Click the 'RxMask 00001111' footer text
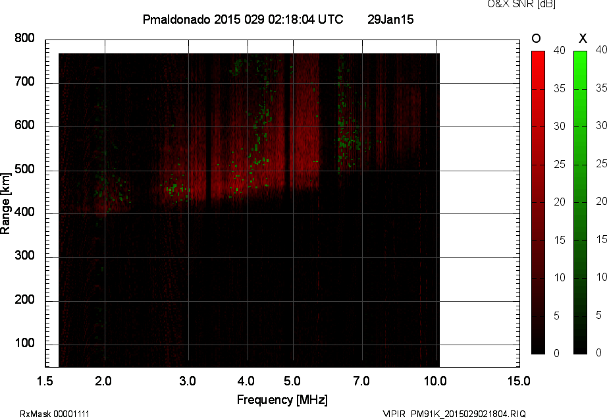607x419 pixels. 55,414
